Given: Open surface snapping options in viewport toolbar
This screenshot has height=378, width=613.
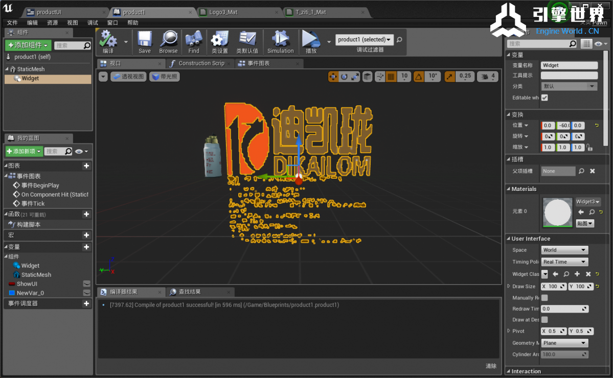Looking at the screenshot, I should point(379,77).
